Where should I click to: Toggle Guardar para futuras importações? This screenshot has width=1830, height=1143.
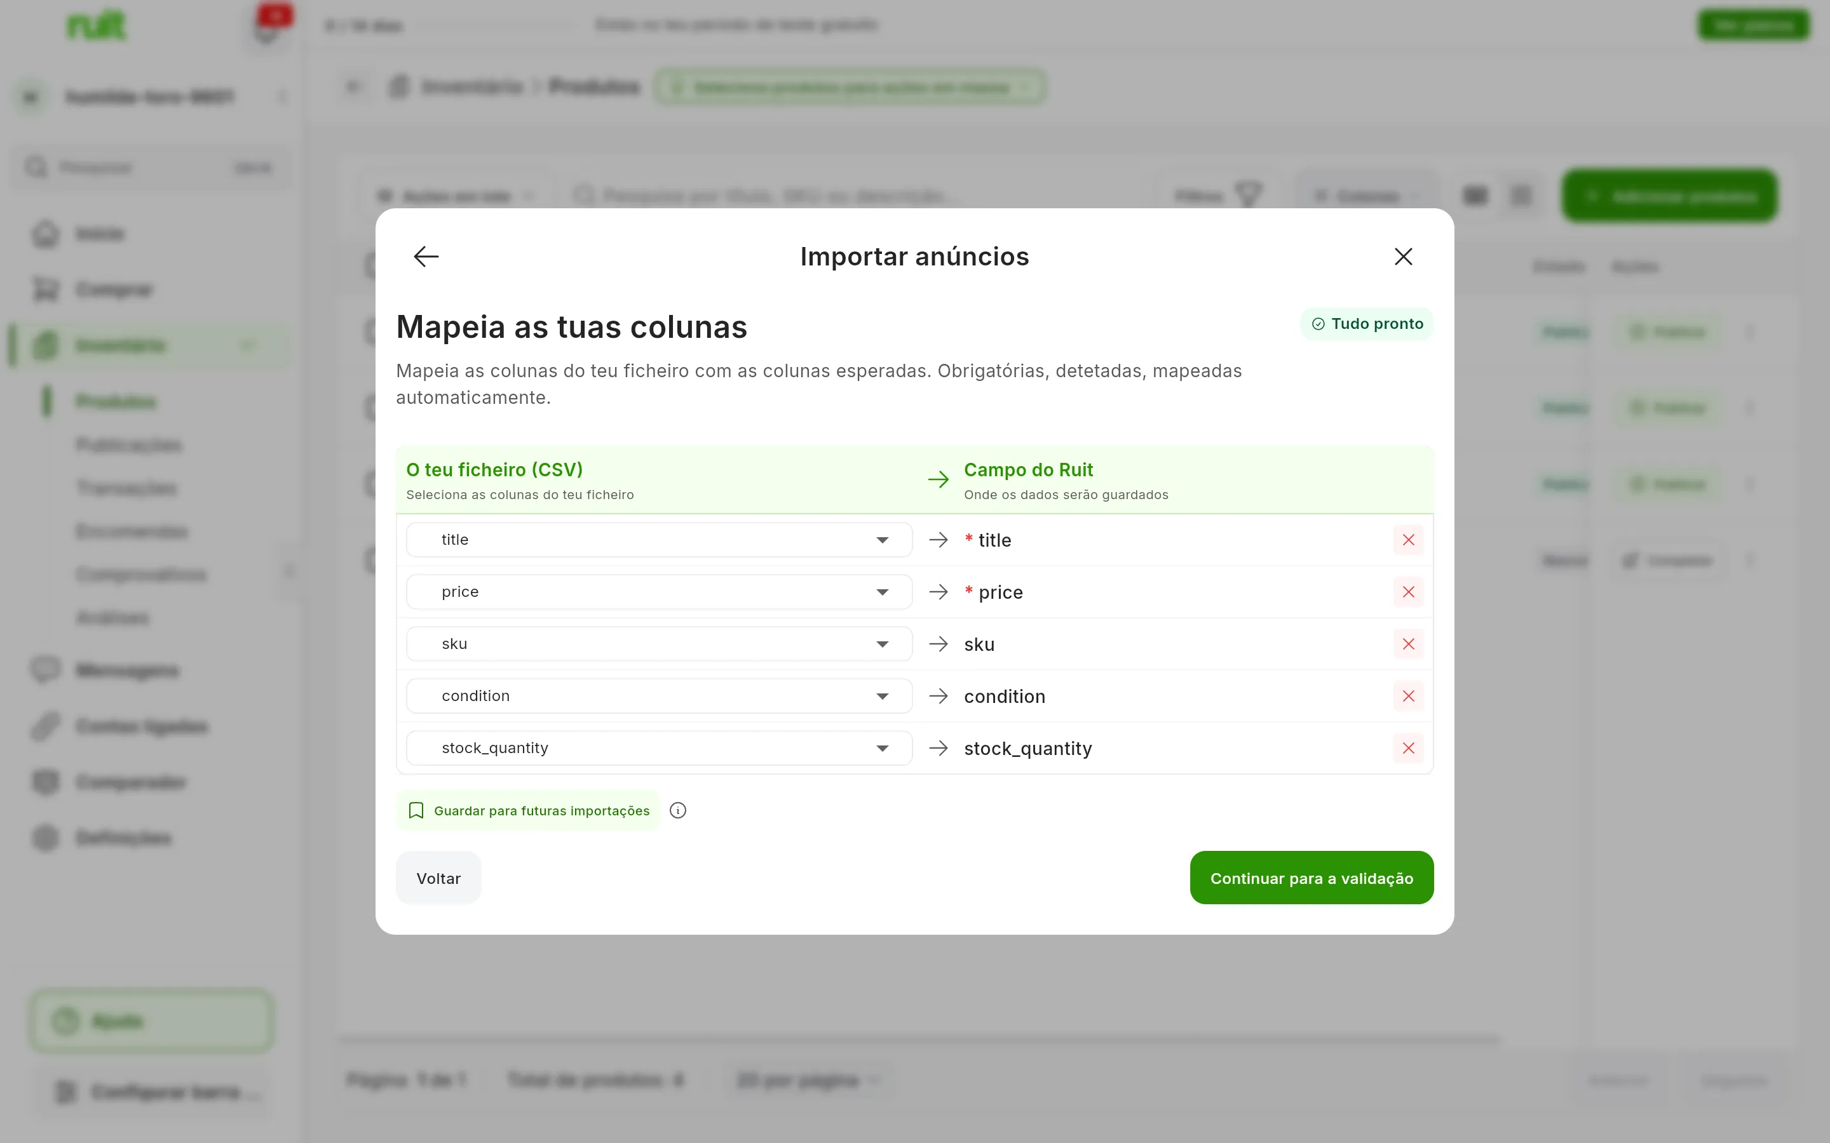[x=528, y=810]
